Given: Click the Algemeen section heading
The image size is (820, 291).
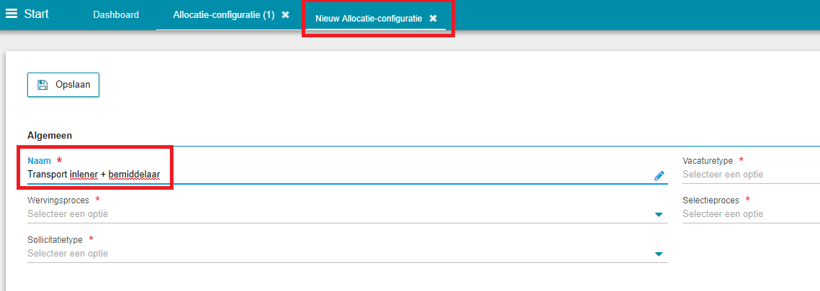Looking at the screenshot, I should click(x=50, y=136).
